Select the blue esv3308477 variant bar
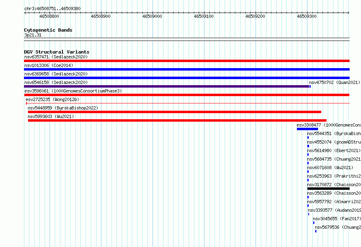The image size is (361, 247). pyautogui.click(x=307, y=129)
